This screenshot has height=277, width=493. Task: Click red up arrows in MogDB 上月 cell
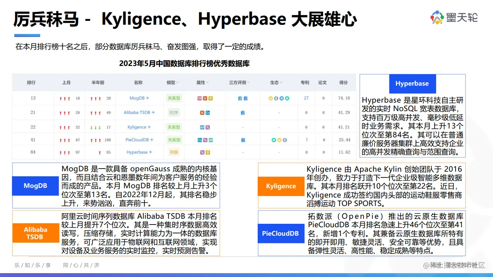[65, 99]
